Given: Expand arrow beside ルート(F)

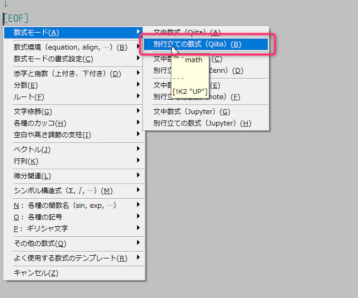Looking at the screenshot, I should 138,95.
